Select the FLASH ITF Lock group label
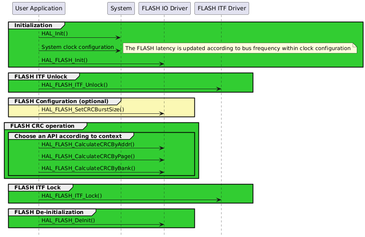Image resolution: width=365 pixels, height=237 pixels. point(37,187)
